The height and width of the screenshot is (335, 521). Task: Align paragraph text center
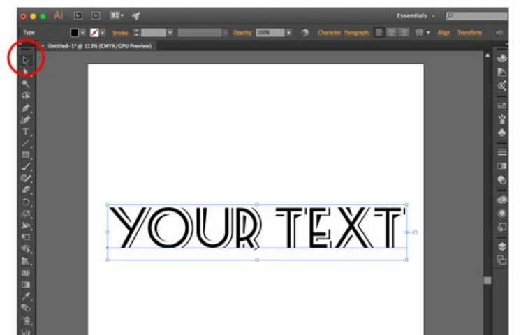click(x=391, y=33)
